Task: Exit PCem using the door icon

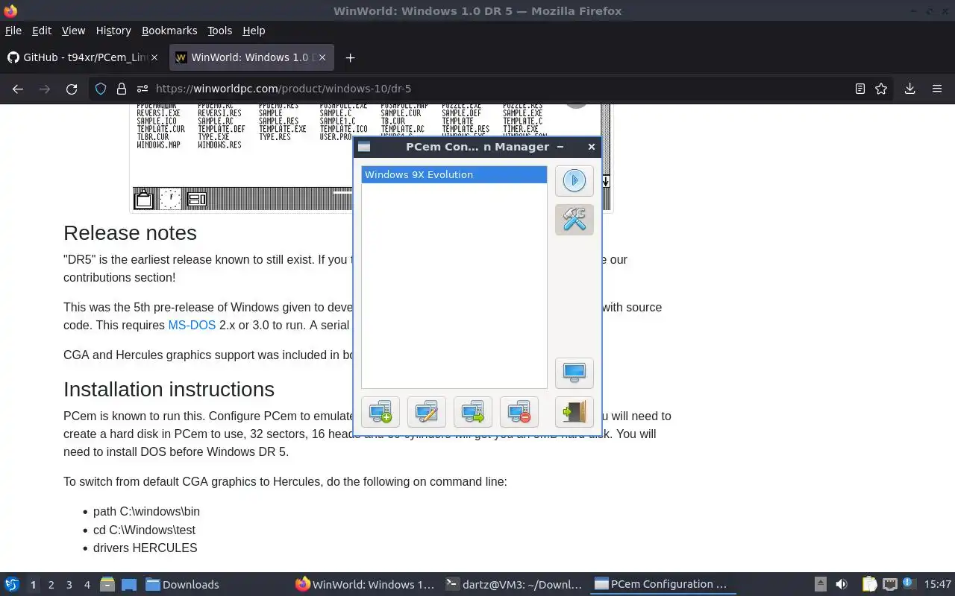Action: coord(574,412)
